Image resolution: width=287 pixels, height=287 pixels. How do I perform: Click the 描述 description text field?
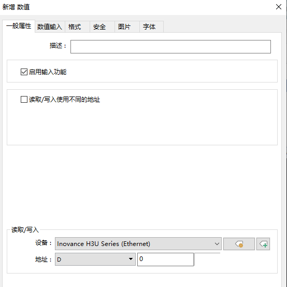point(170,47)
